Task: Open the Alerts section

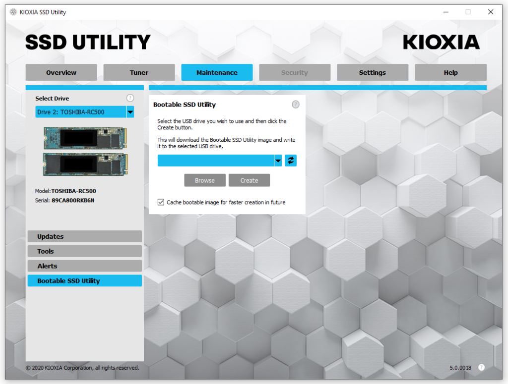Action: click(84, 266)
